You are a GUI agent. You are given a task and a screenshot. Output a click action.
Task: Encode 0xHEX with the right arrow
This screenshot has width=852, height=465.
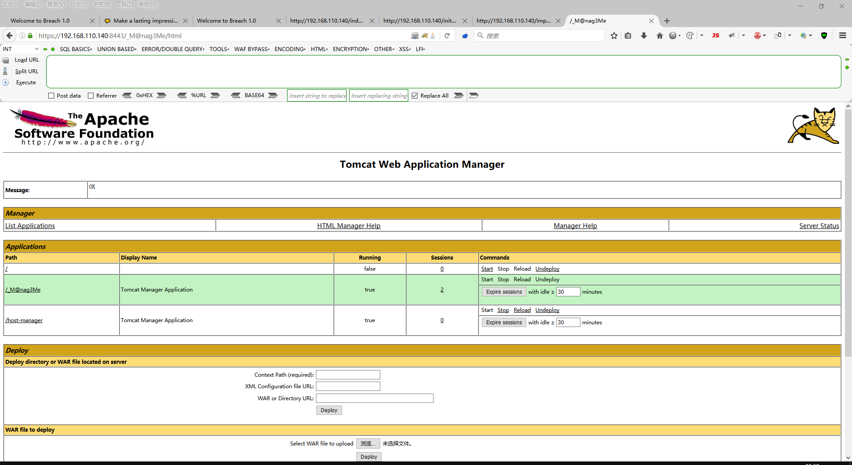click(162, 95)
